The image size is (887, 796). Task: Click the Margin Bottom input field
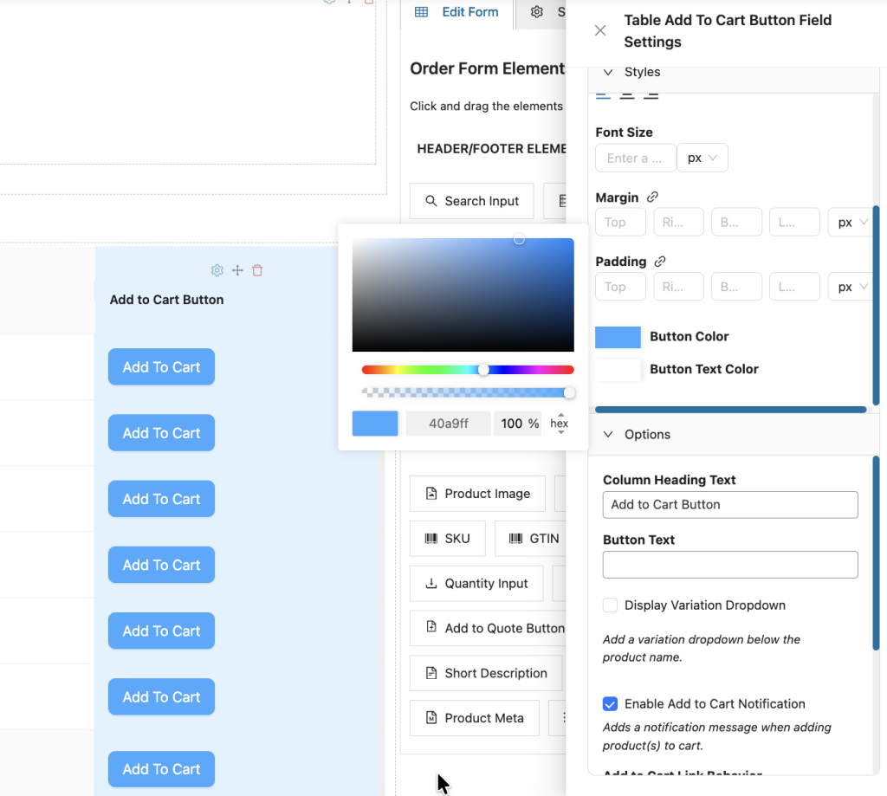737,223
